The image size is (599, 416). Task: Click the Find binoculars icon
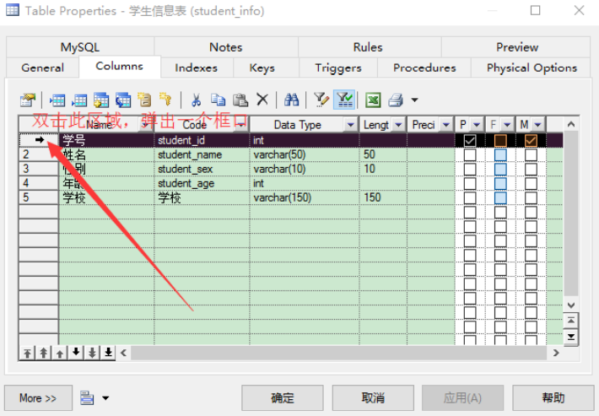coord(292,100)
